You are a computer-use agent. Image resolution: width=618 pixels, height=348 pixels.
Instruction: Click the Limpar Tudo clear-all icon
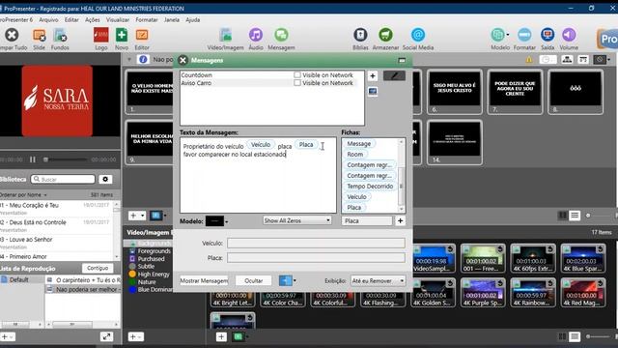pos(12,35)
